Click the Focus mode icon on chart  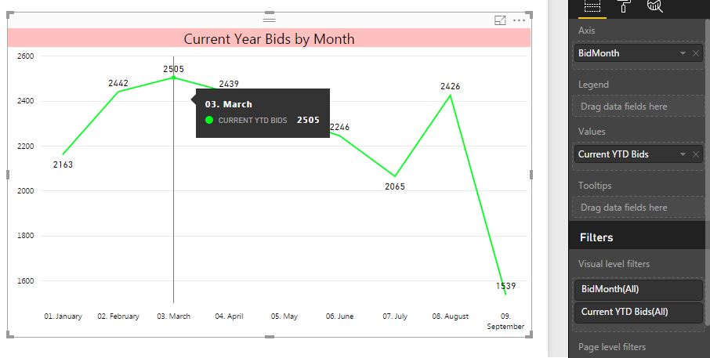pos(500,20)
